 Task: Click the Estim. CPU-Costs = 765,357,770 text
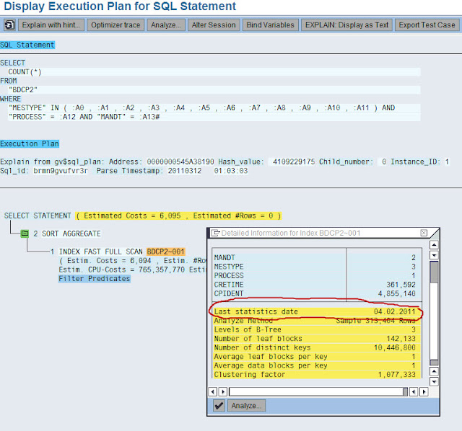click(x=122, y=270)
